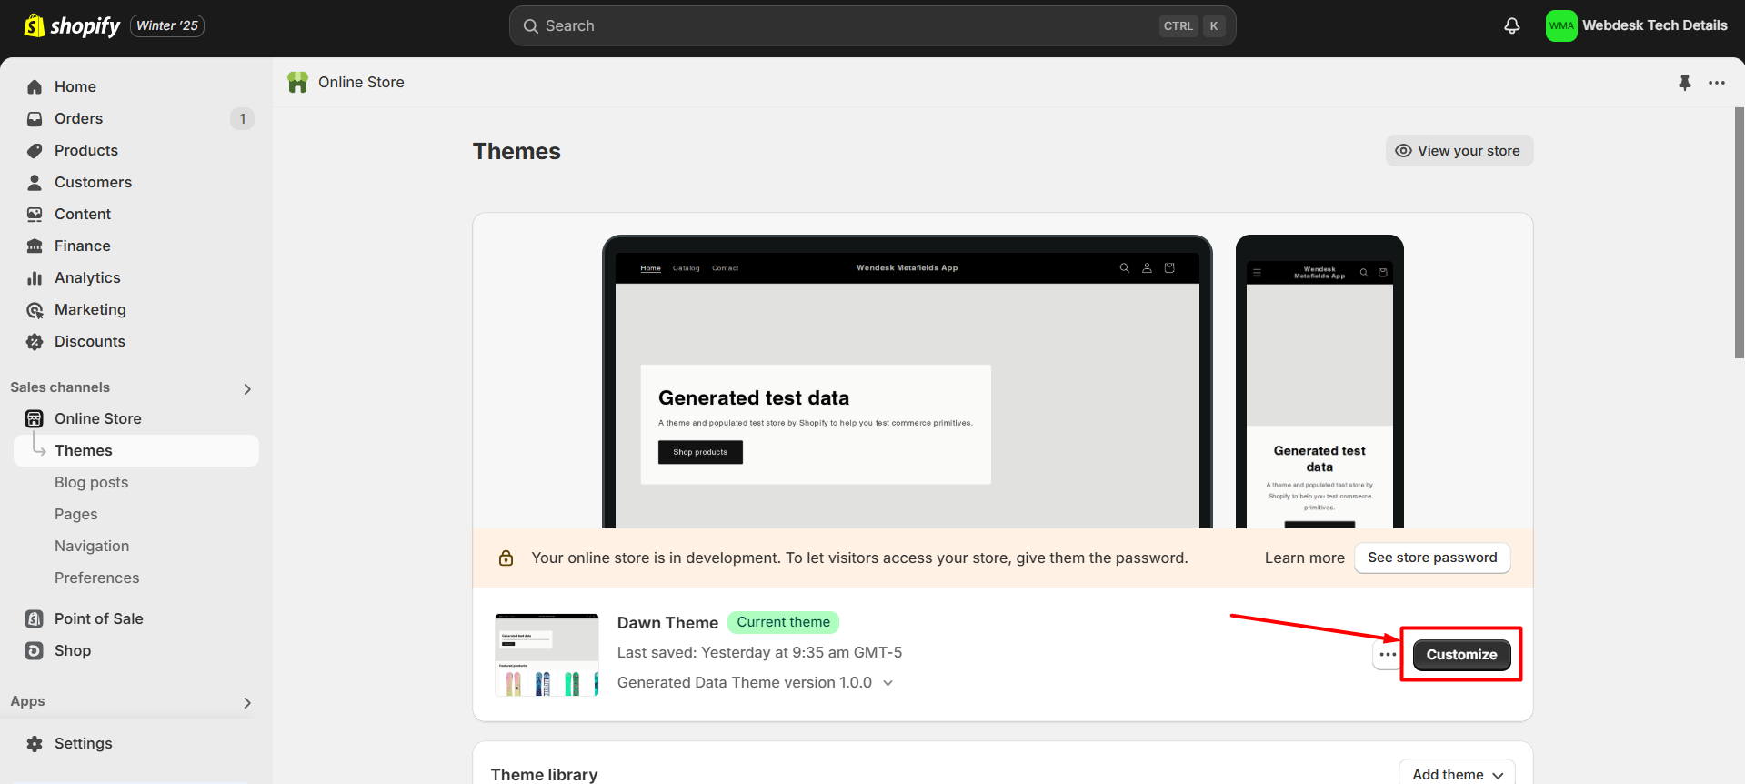1745x784 pixels.
Task: Follow the Learn more link
Action: click(x=1304, y=558)
